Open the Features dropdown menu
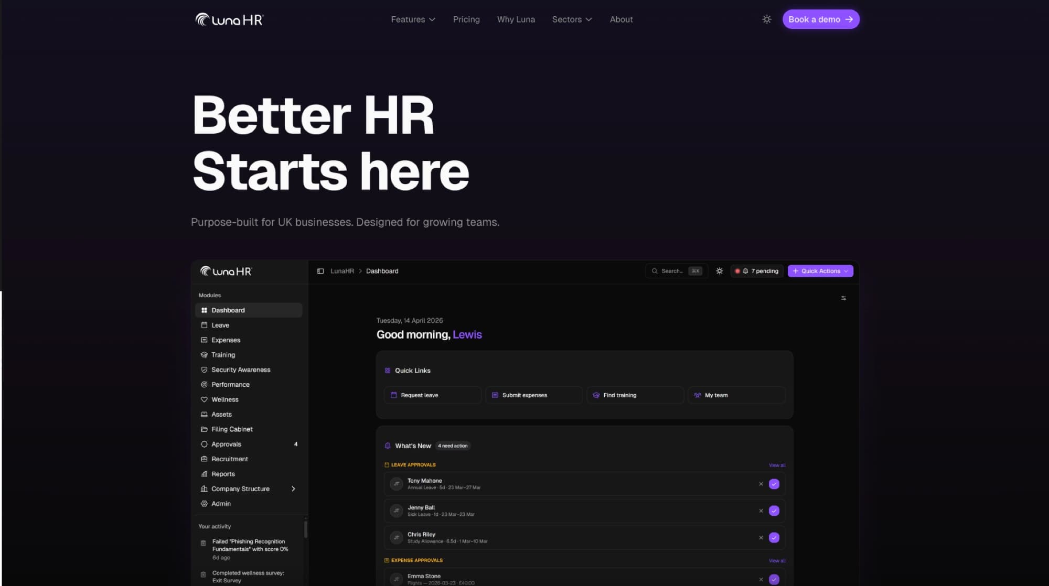Image resolution: width=1049 pixels, height=586 pixels. 413,19
